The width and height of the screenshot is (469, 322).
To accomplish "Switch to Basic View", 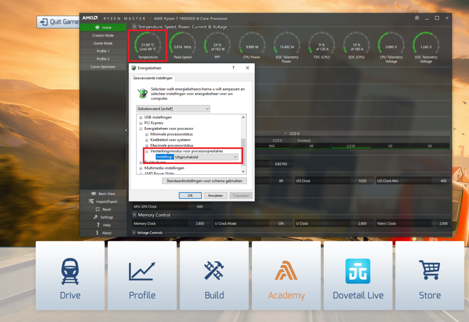I will coord(103,194).
